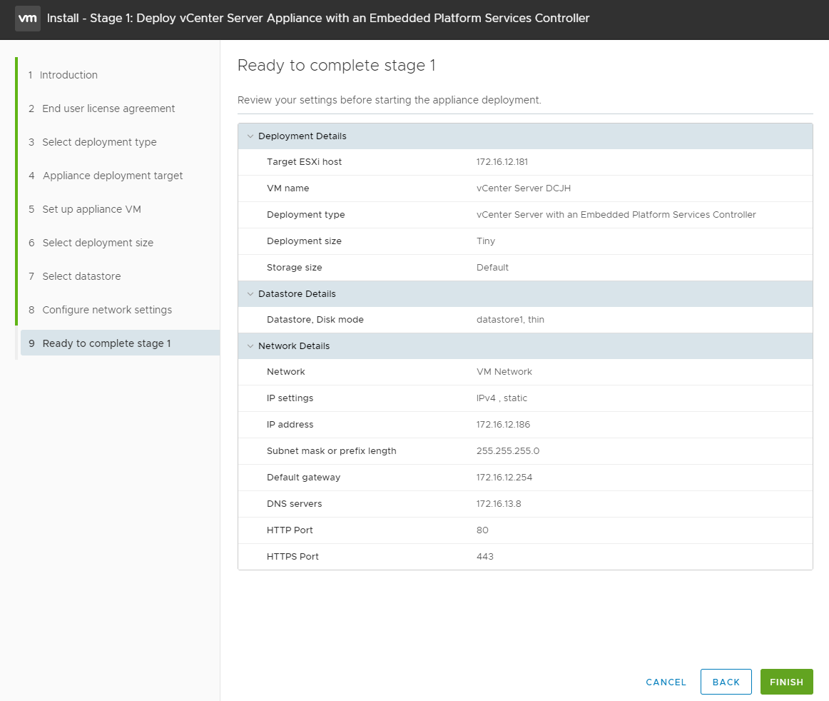Collapse the Deployment Details section chevron
The width and height of the screenshot is (829, 701).
tap(250, 136)
